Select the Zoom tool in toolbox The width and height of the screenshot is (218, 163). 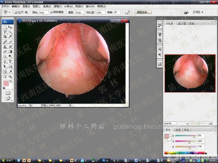(11, 76)
